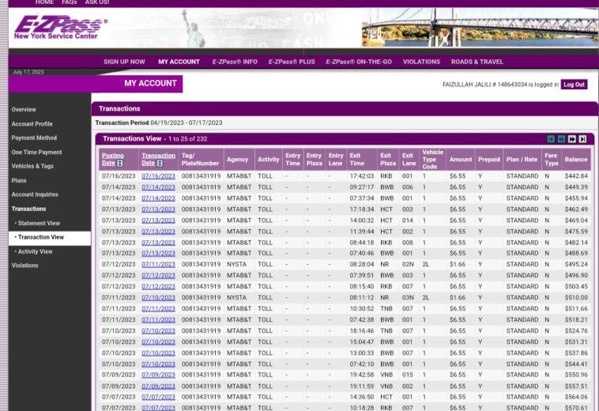Open Plans in sidebar
Screen dimensions: 599x411
coord(19,181)
